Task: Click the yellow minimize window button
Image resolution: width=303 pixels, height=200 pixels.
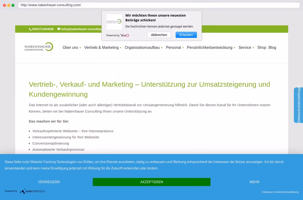Action: tap(9, 5)
